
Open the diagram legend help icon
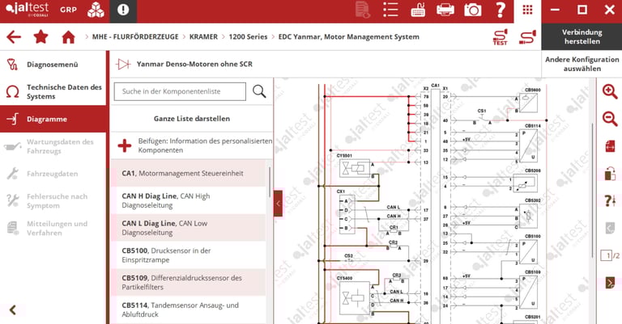pos(610,200)
